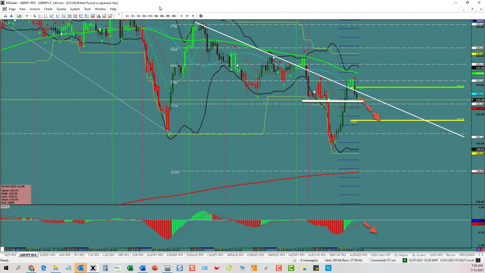Select the arrow pointer tool in toolbar

[x=35, y=16]
